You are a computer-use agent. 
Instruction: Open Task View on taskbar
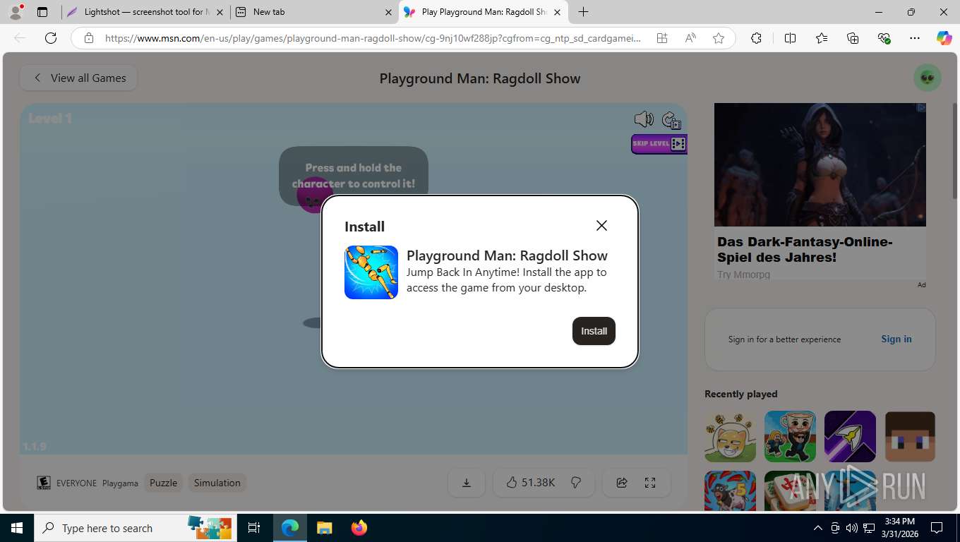254,528
